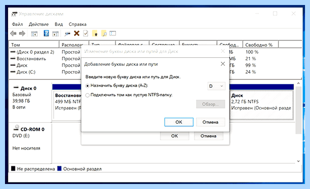
Task: Open the drive letter D dropdown
Action: pos(216,86)
